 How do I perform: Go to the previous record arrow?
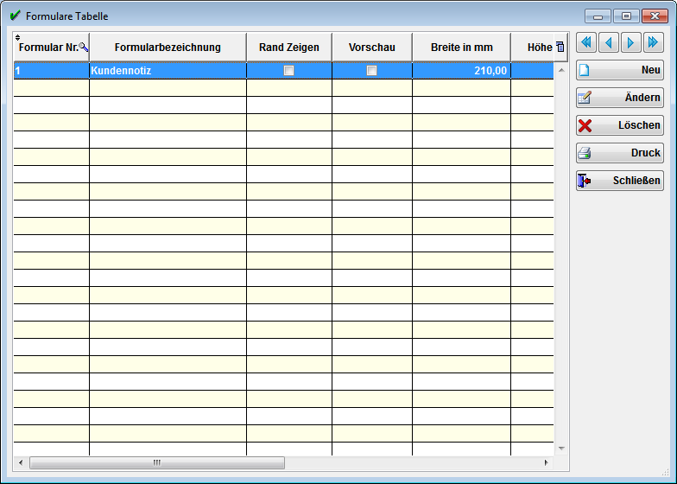pos(608,42)
